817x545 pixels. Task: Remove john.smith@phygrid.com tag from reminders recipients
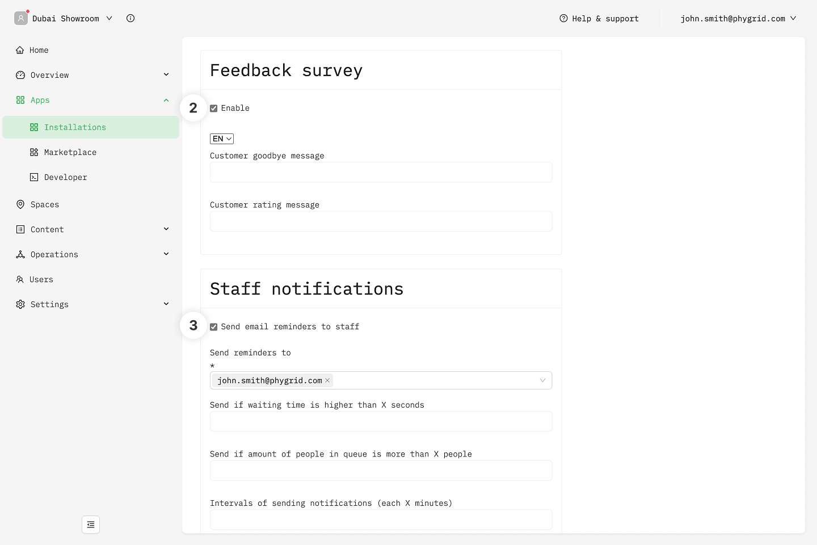click(327, 380)
